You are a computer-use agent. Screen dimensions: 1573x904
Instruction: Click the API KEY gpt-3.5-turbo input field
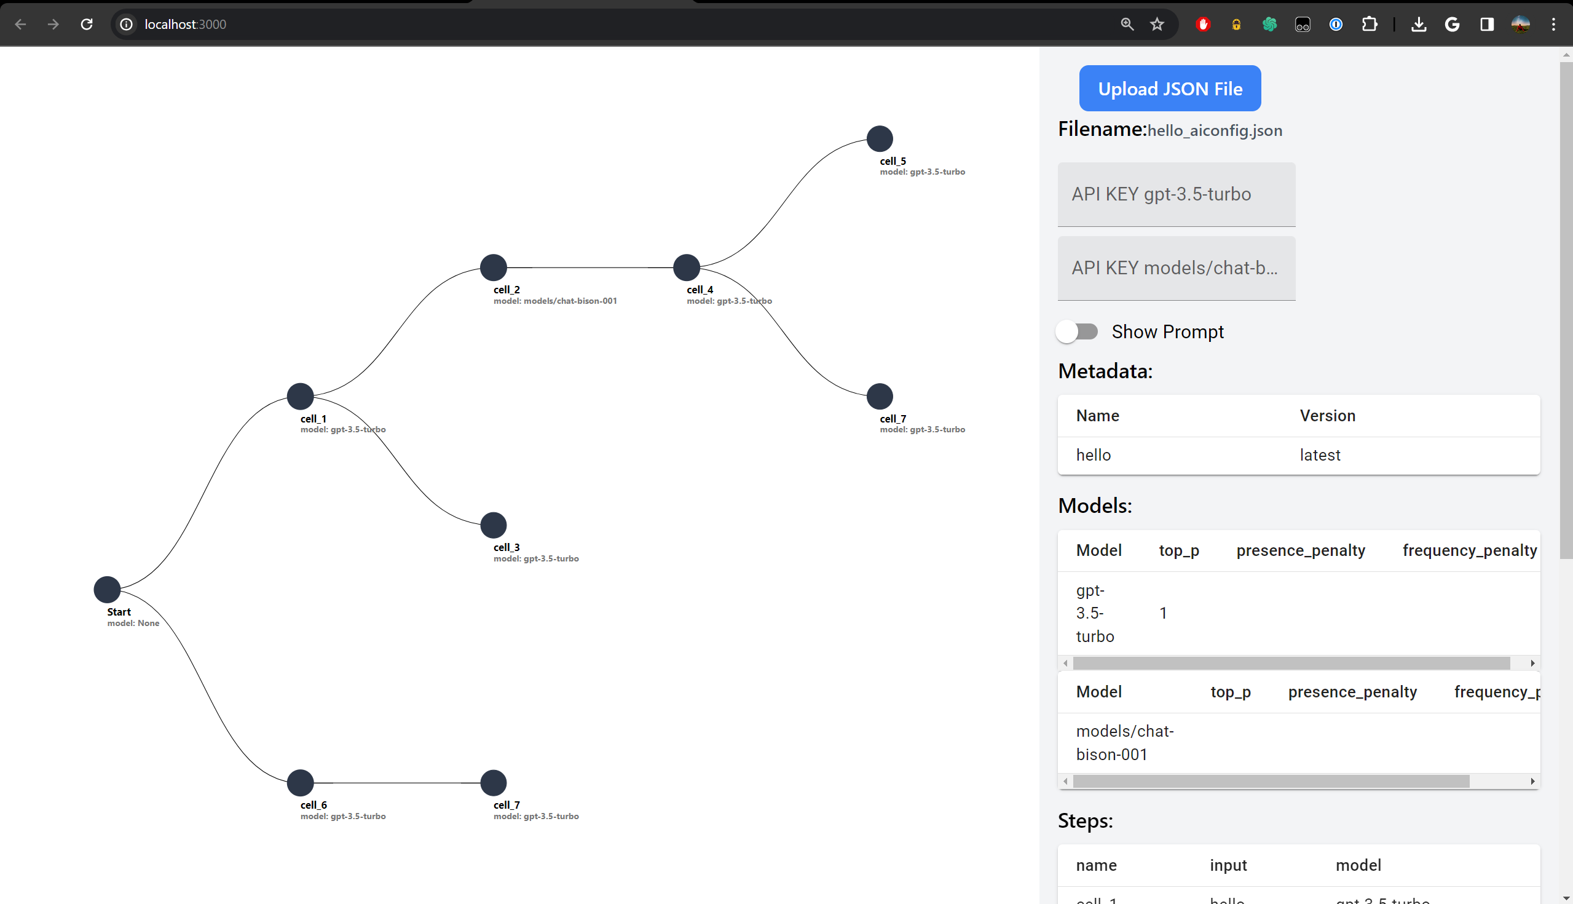coord(1176,194)
